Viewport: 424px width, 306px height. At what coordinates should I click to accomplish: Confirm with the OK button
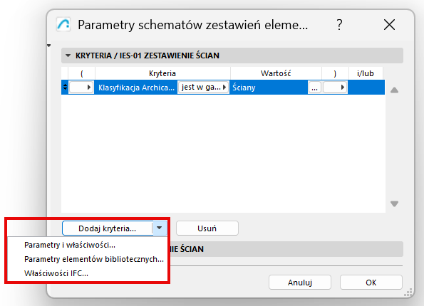(371, 283)
